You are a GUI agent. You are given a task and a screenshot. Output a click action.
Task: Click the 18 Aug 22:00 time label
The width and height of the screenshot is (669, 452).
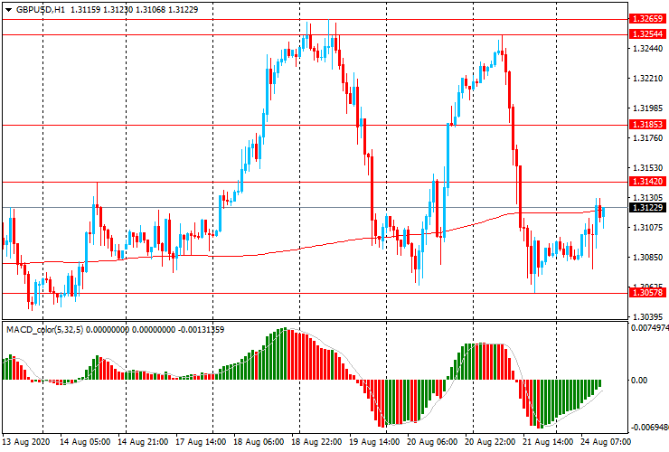[x=316, y=441]
